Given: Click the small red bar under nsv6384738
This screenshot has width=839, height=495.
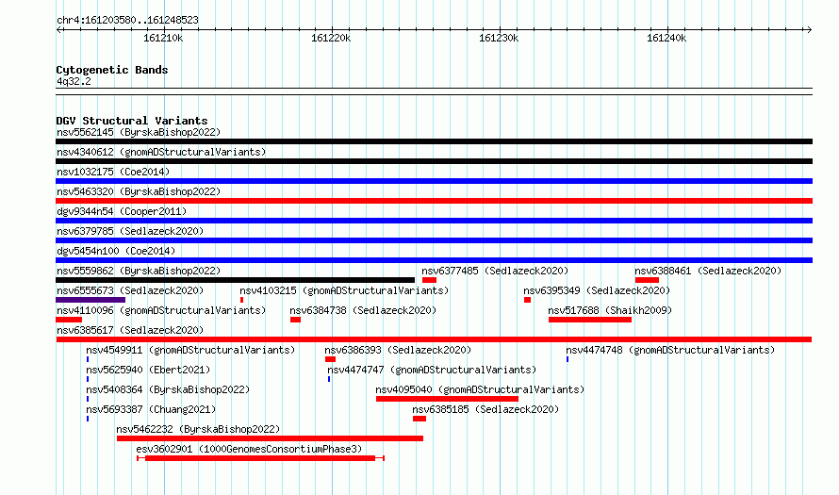Looking at the screenshot, I should point(295,320).
